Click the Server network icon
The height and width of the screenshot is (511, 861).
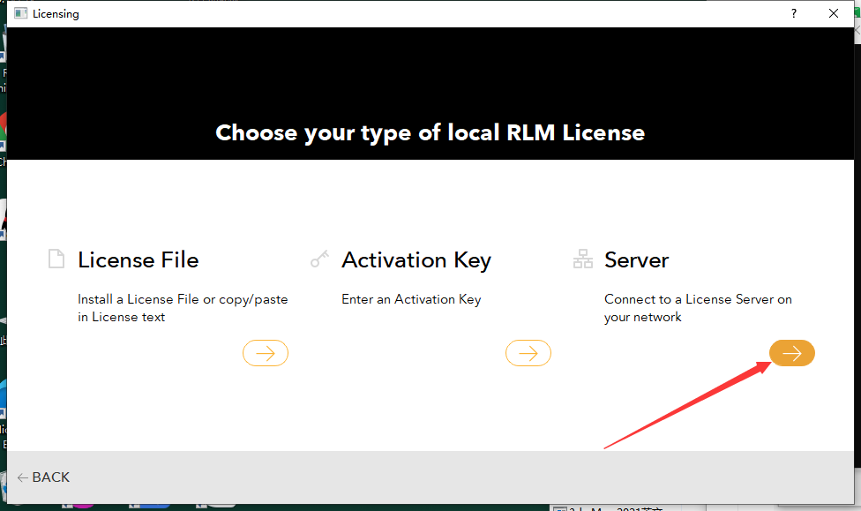[x=583, y=259]
